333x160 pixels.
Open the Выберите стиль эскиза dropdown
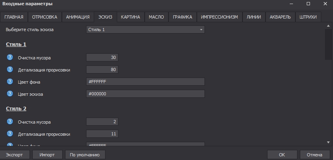pos(145,29)
